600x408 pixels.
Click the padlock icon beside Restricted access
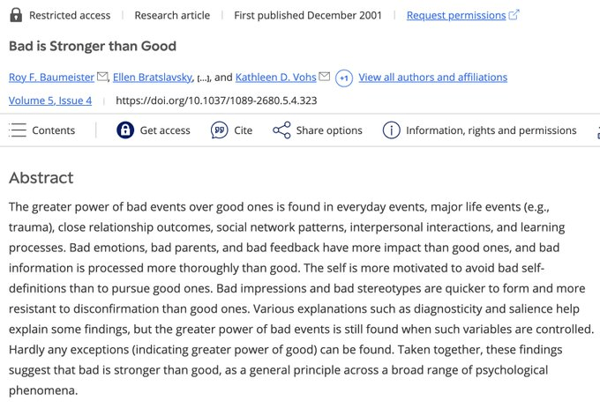point(14,15)
